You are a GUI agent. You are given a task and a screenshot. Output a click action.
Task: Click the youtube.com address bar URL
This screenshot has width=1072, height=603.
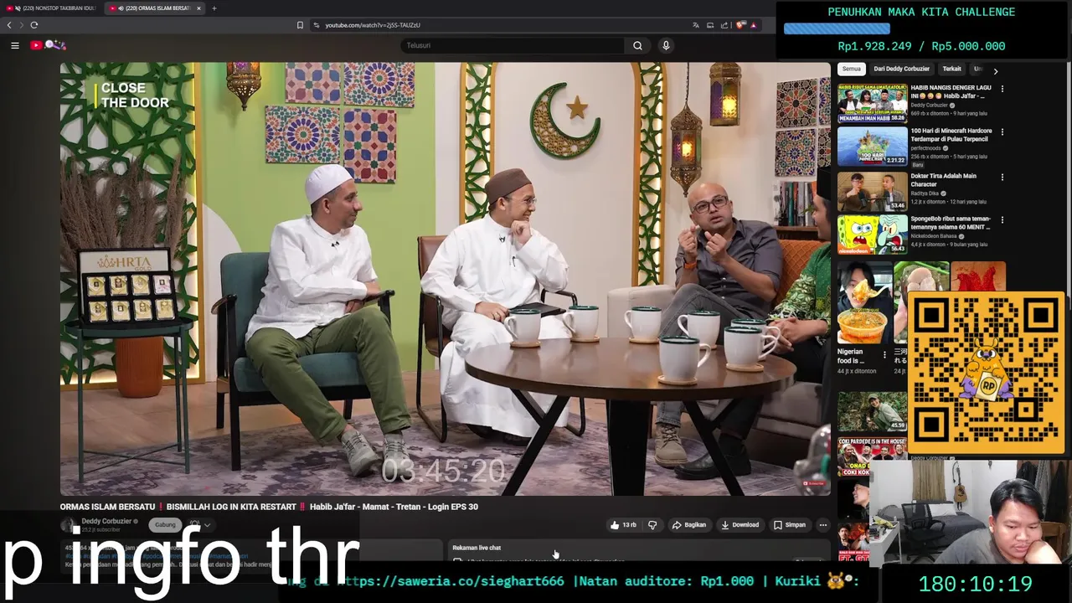[373, 25]
